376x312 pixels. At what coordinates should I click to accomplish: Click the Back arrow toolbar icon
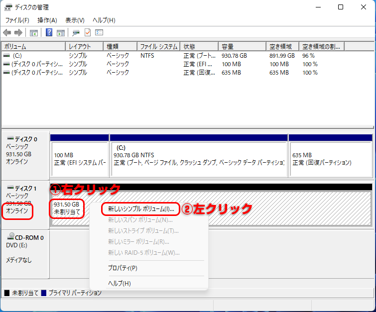click(x=7, y=32)
